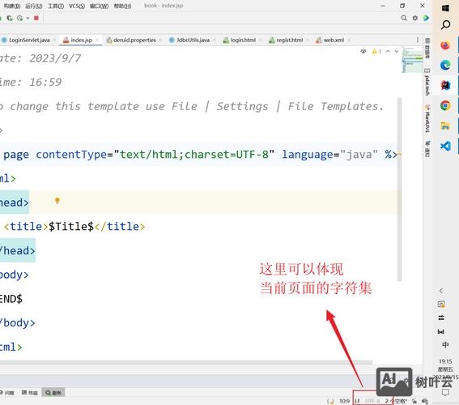Viewport: 459px width, 405px height.
Task: Switch to the login.html tab
Action: (x=243, y=40)
